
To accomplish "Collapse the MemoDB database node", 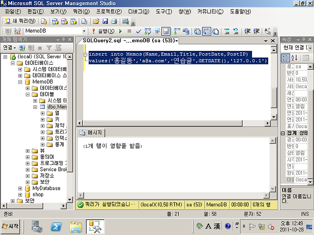I will coord(20,82).
